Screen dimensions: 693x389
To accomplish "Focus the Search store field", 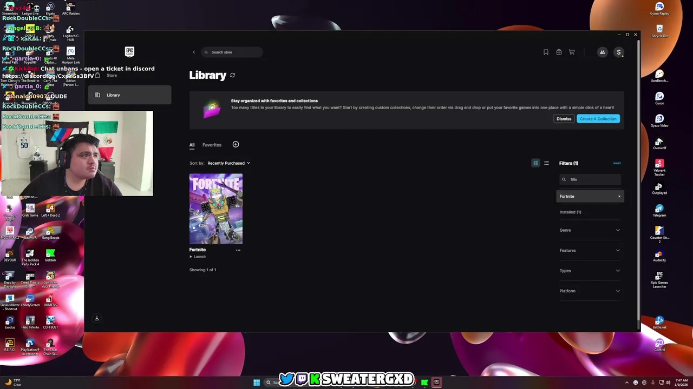I will [232, 52].
